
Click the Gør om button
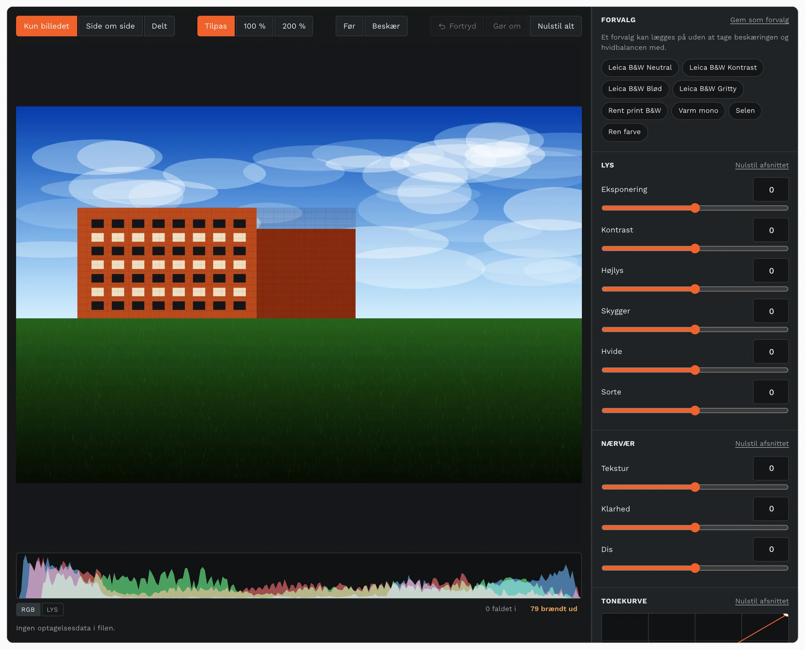point(507,26)
